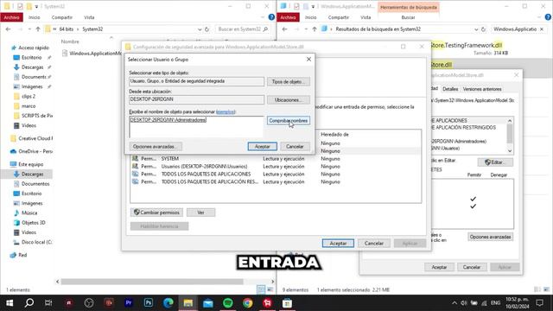This screenshot has width=553, height=311.
Task: Open Creative Cloud Files in sidebar
Action: pyautogui.click(x=32, y=138)
